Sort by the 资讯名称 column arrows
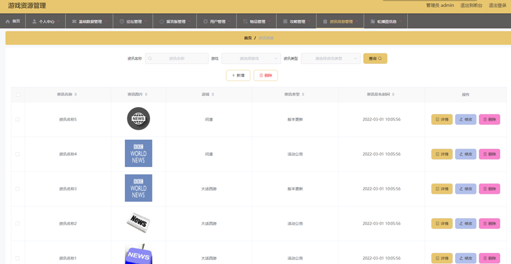The height and width of the screenshot is (264, 511). (x=75, y=94)
